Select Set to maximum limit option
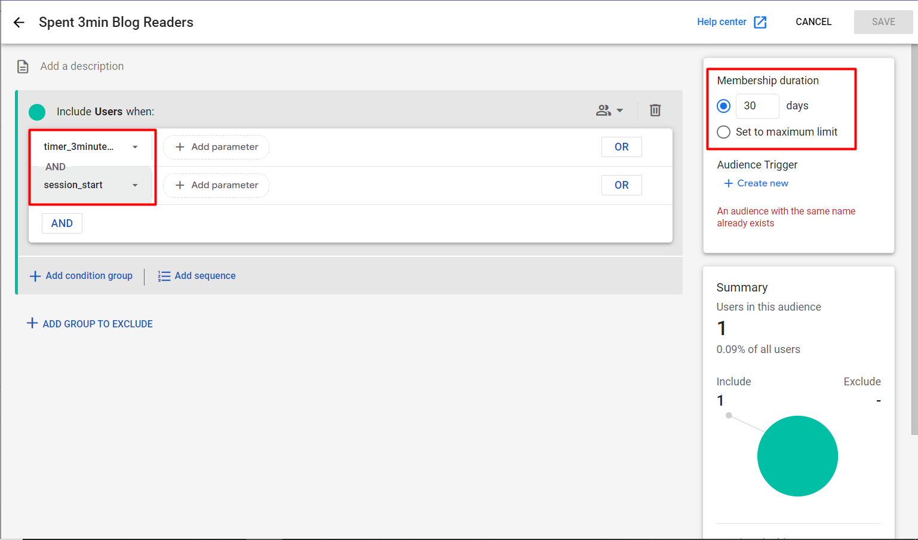The image size is (918, 540). [x=723, y=132]
